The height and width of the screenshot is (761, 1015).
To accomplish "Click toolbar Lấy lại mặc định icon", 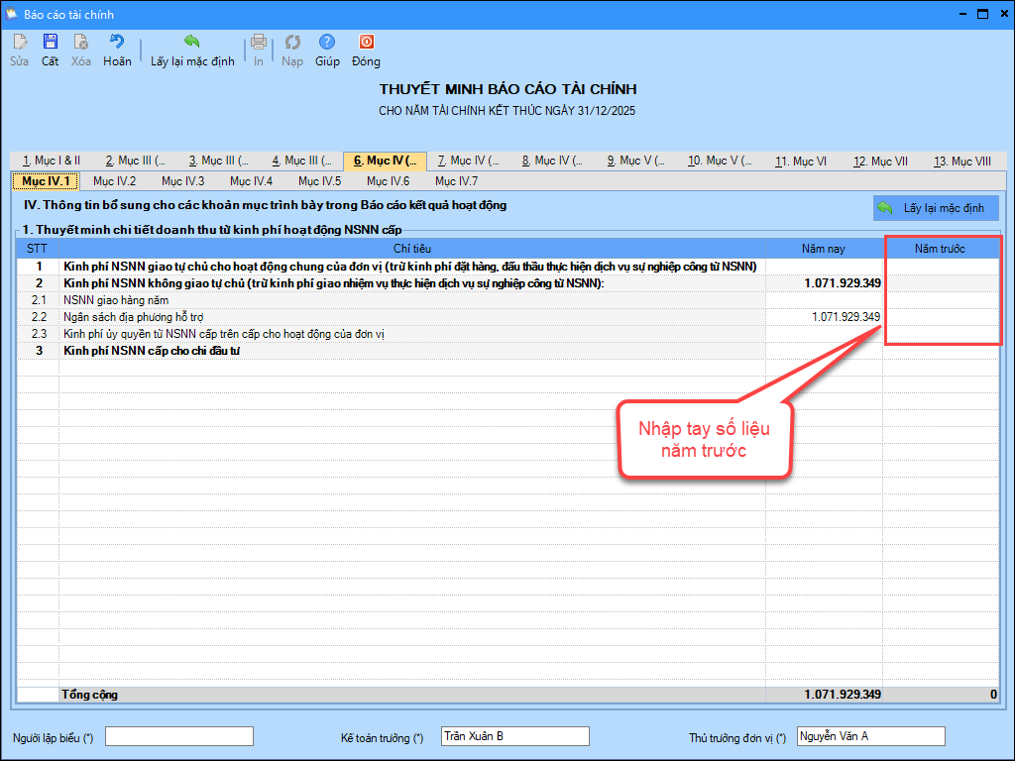I will pyautogui.click(x=192, y=43).
